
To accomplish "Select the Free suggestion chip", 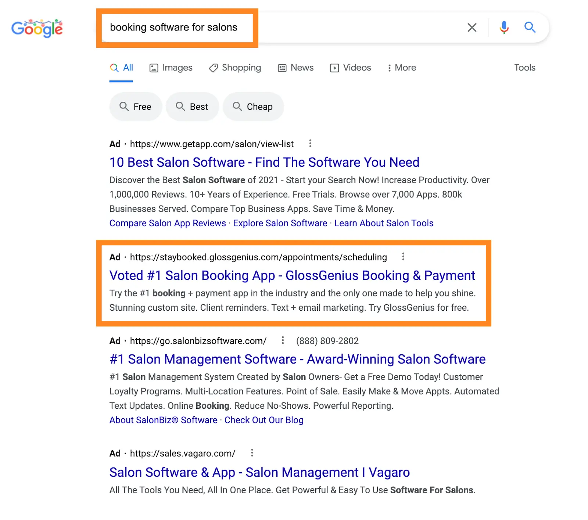I will 136,107.
